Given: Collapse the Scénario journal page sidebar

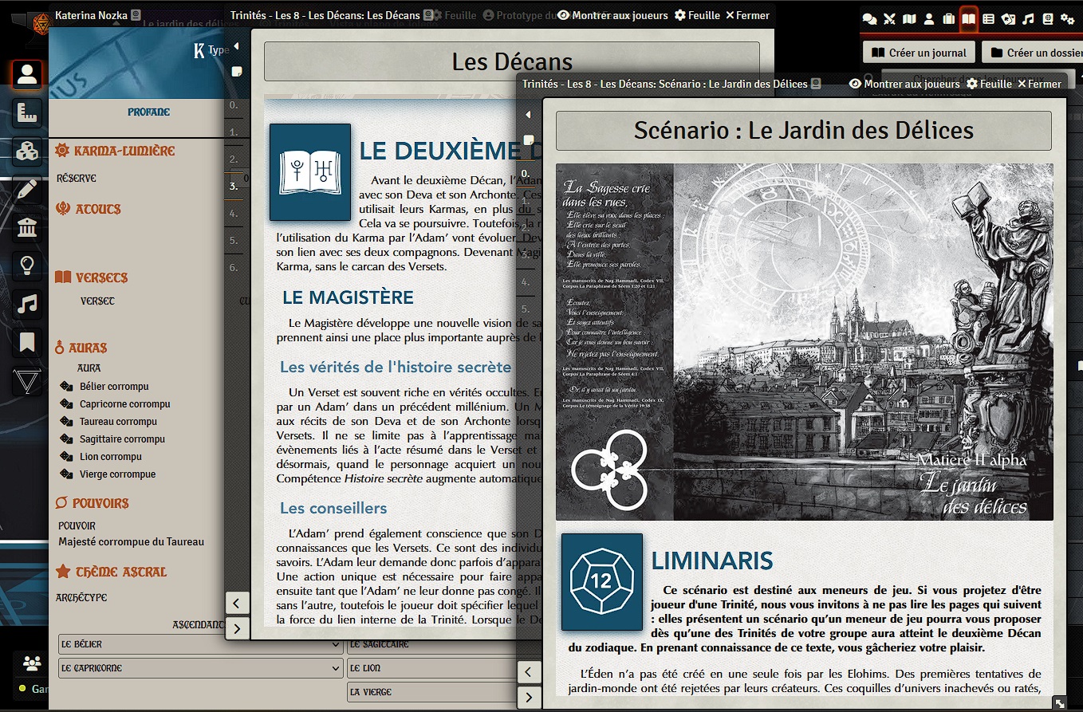Looking at the screenshot, I should [x=527, y=115].
